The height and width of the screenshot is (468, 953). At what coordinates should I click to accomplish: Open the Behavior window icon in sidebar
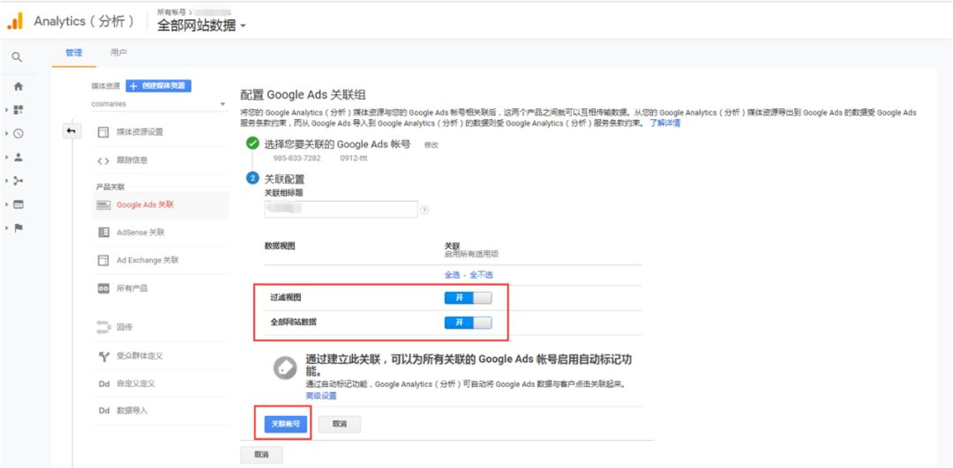pyautogui.click(x=19, y=204)
